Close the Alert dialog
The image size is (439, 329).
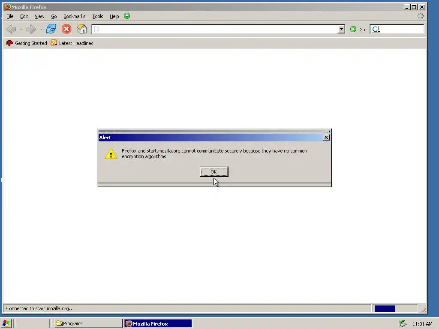coord(326,138)
